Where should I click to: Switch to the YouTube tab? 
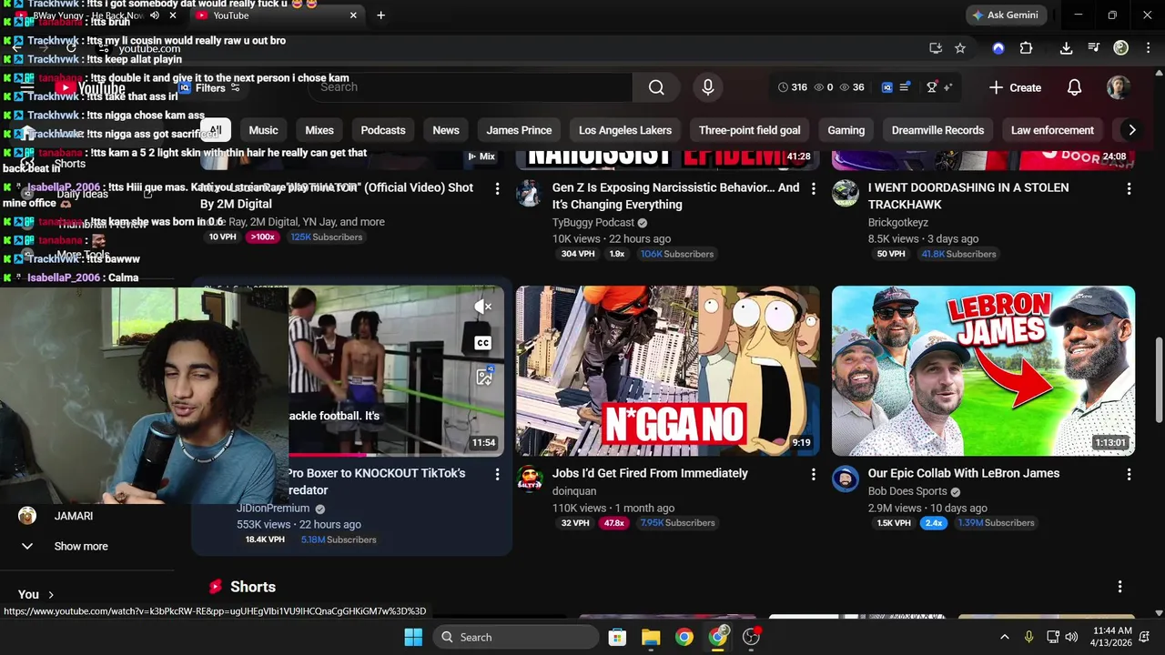[x=276, y=15]
